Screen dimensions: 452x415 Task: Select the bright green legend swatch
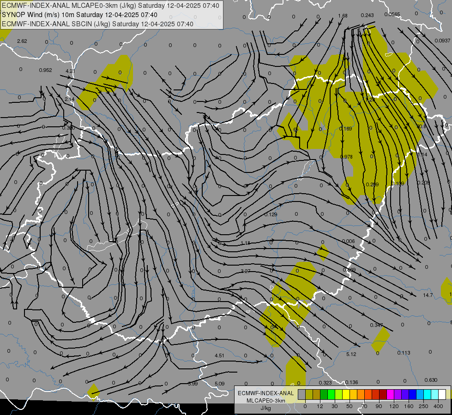point(331,395)
